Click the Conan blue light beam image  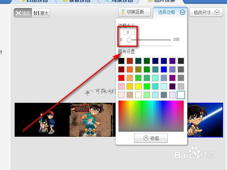tap(205, 120)
